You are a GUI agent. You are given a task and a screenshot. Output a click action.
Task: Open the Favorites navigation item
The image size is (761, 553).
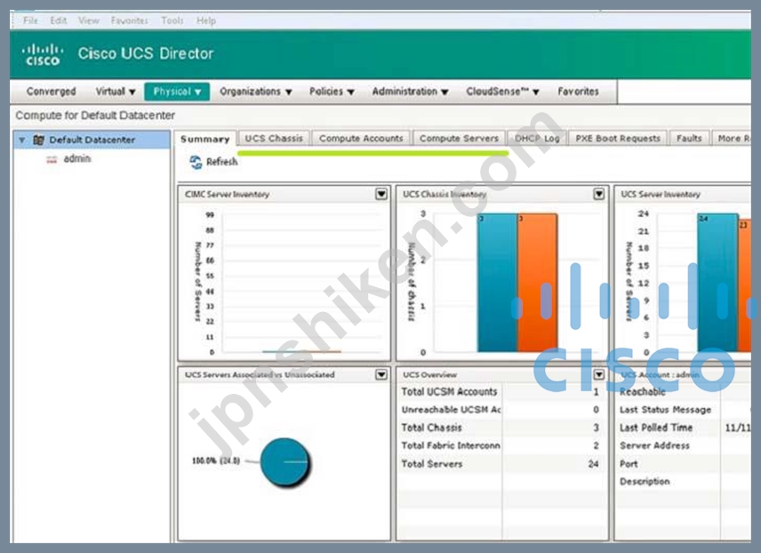tap(578, 92)
